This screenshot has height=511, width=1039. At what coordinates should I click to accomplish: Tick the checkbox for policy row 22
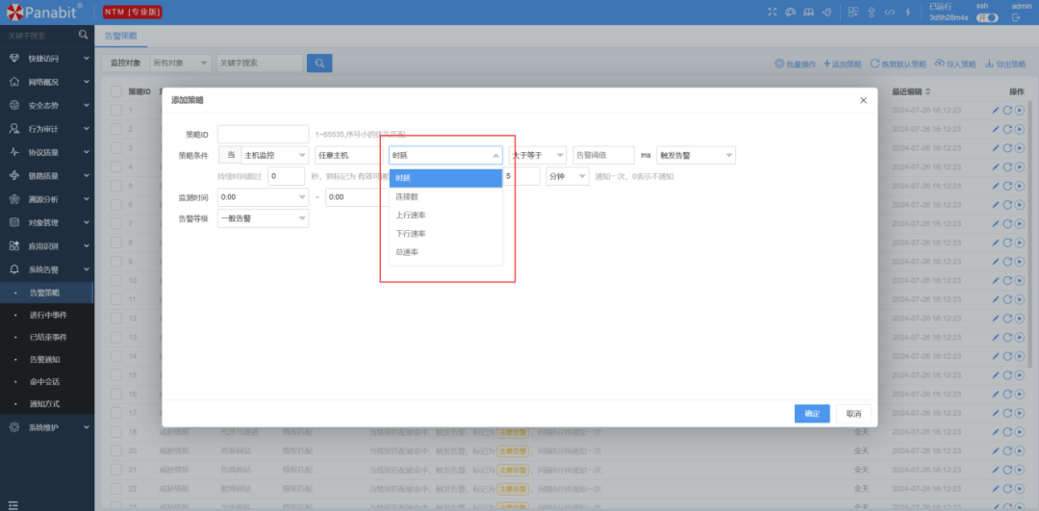116,489
